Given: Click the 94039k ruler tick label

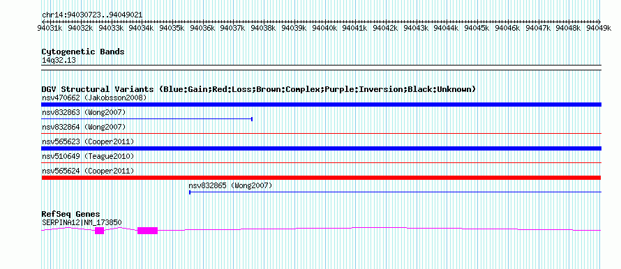Looking at the screenshot, I should pos(294,28).
